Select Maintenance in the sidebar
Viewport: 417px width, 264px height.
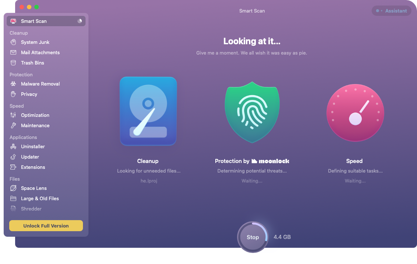coord(46,125)
